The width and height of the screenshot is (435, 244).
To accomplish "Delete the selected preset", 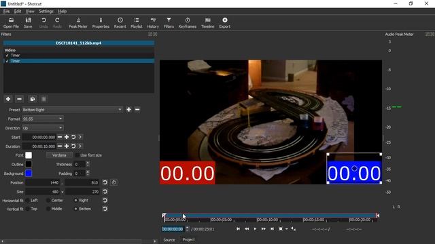I will click(x=137, y=110).
